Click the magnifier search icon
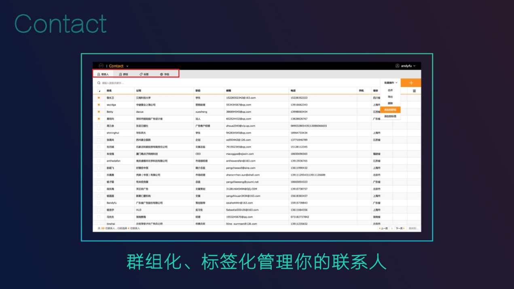The width and height of the screenshot is (514, 289). pyautogui.click(x=99, y=83)
